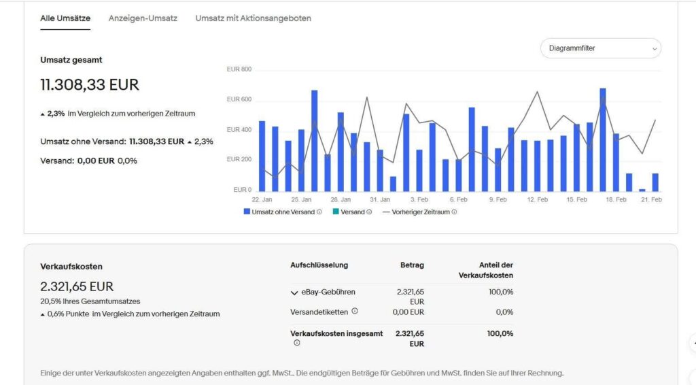Toggle Umsatz ohne Versand legend label
The width and height of the screenshot is (696, 385).
pyautogui.click(x=283, y=212)
